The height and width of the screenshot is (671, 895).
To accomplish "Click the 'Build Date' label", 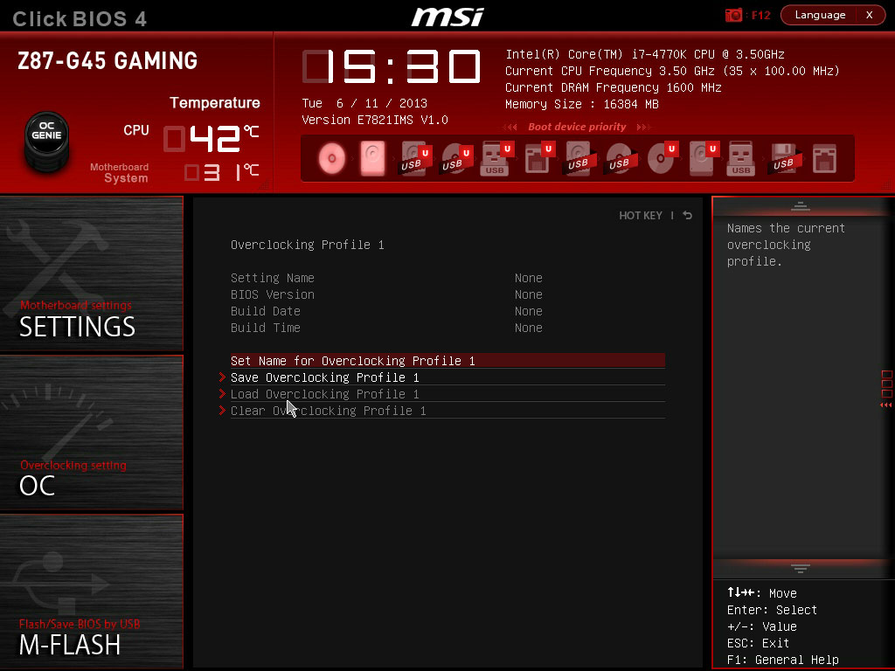I will pyautogui.click(x=266, y=311).
